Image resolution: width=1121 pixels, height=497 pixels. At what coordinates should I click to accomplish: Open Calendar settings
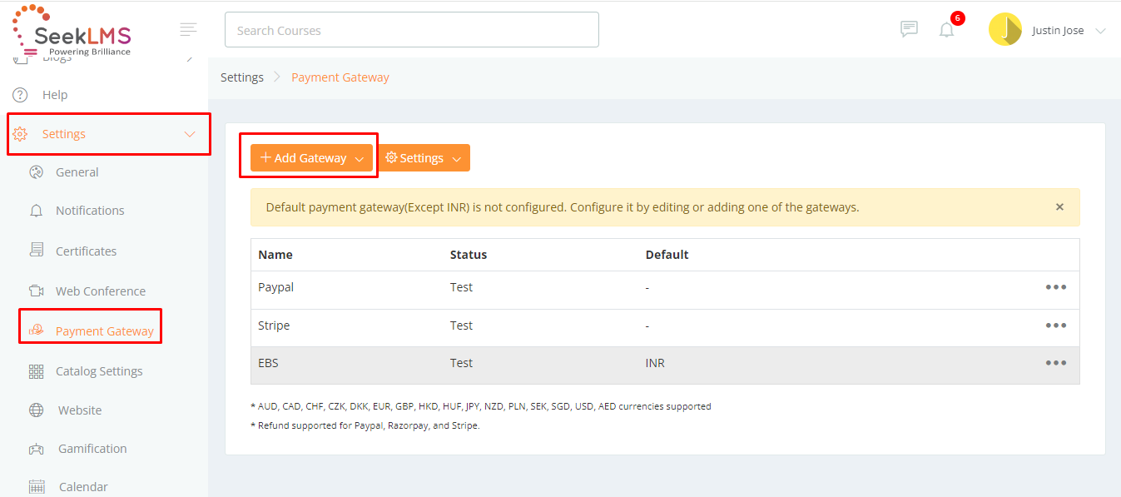(x=83, y=487)
